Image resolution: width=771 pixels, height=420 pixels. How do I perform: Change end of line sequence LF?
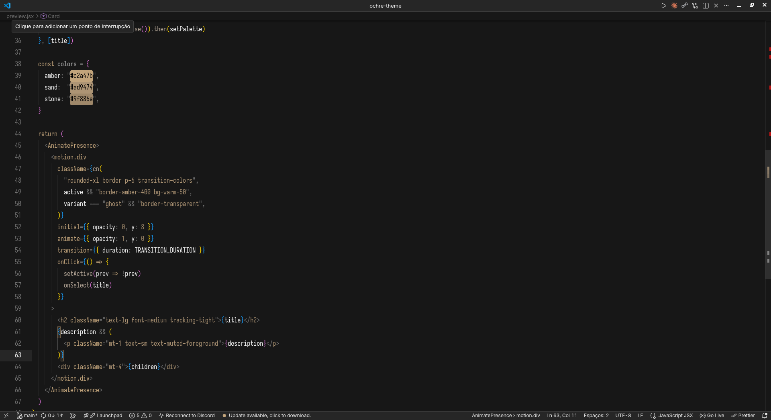pos(640,416)
